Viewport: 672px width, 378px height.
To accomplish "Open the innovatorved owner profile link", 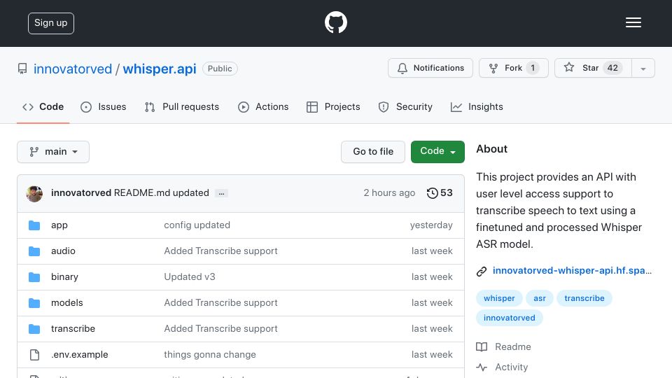I will click(73, 69).
